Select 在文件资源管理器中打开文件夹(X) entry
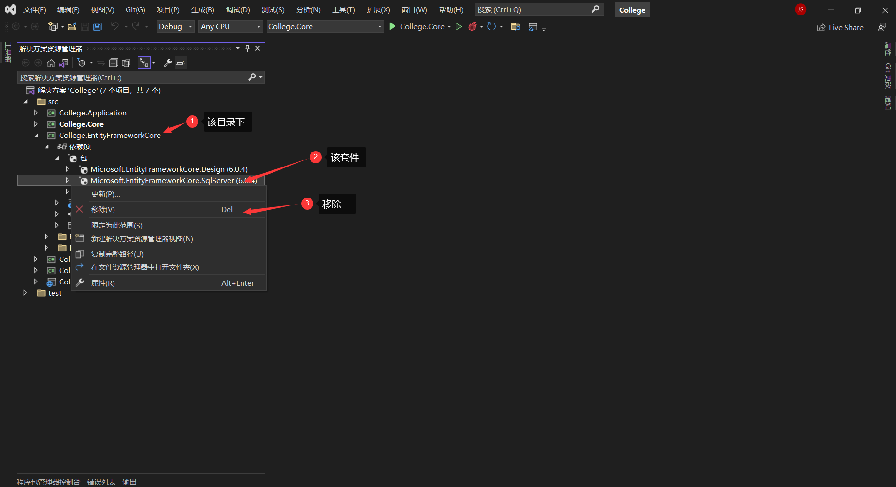Image resolution: width=896 pixels, height=487 pixels. 169,267
